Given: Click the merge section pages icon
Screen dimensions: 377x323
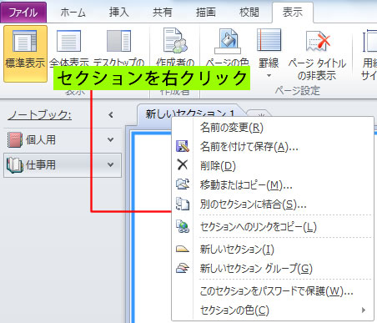Looking at the screenshot, I should 183,204.
